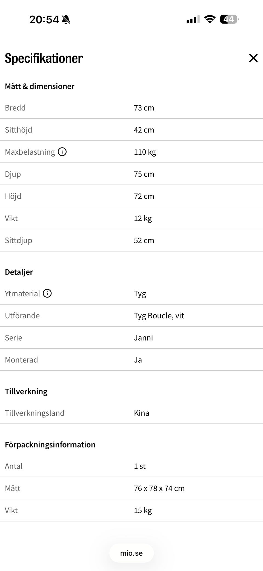Select the packaging Mått 76 x 78 x 74 cm
Screen dimensions: 263x571
(x=159, y=488)
